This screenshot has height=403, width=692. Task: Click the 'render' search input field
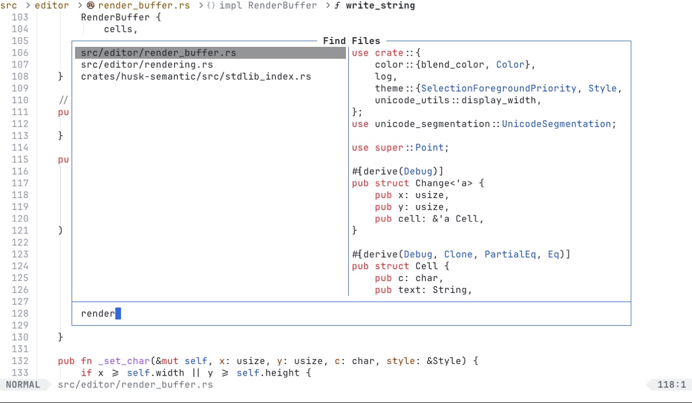pyautogui.click(x=351, y=314)
